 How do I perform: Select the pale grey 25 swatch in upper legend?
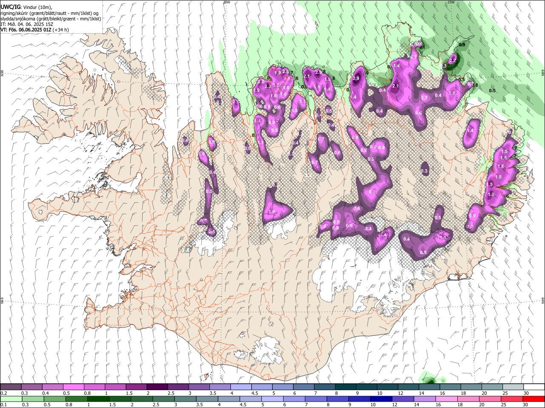[512, 387]
